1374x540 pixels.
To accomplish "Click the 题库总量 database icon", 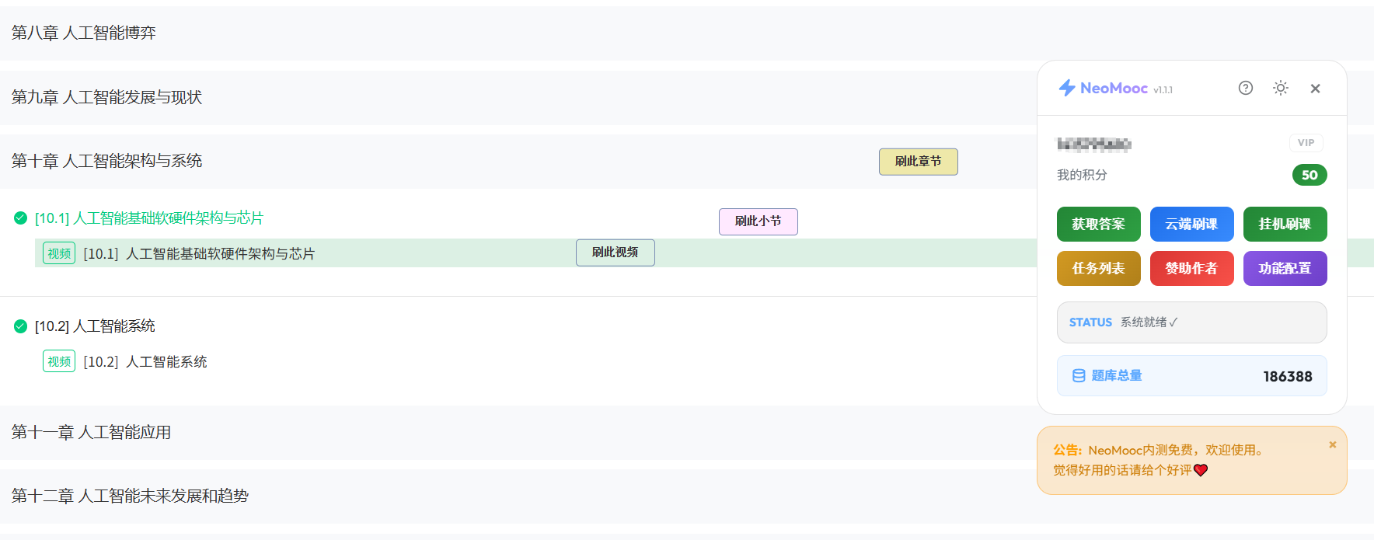I will tap(1079, 376).
